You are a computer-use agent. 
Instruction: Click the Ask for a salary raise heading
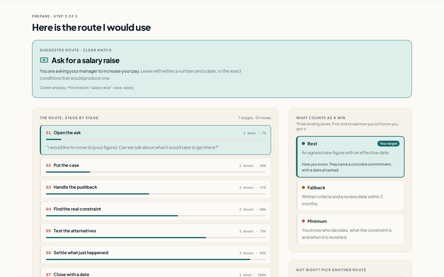point(85,60)
